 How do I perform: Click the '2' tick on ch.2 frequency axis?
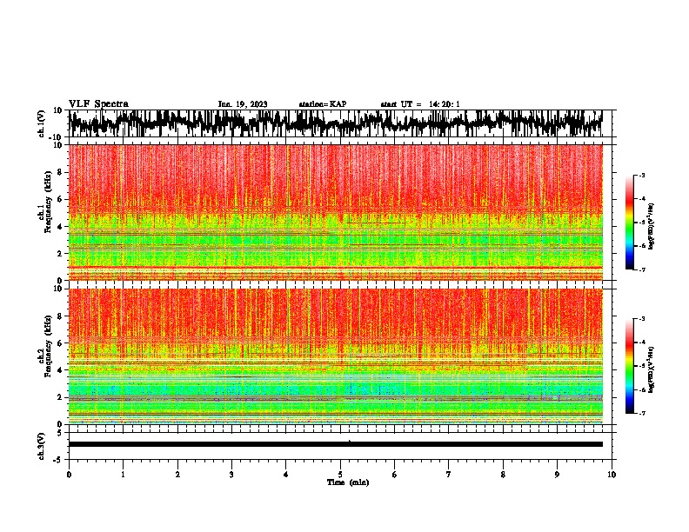point(61,397)
